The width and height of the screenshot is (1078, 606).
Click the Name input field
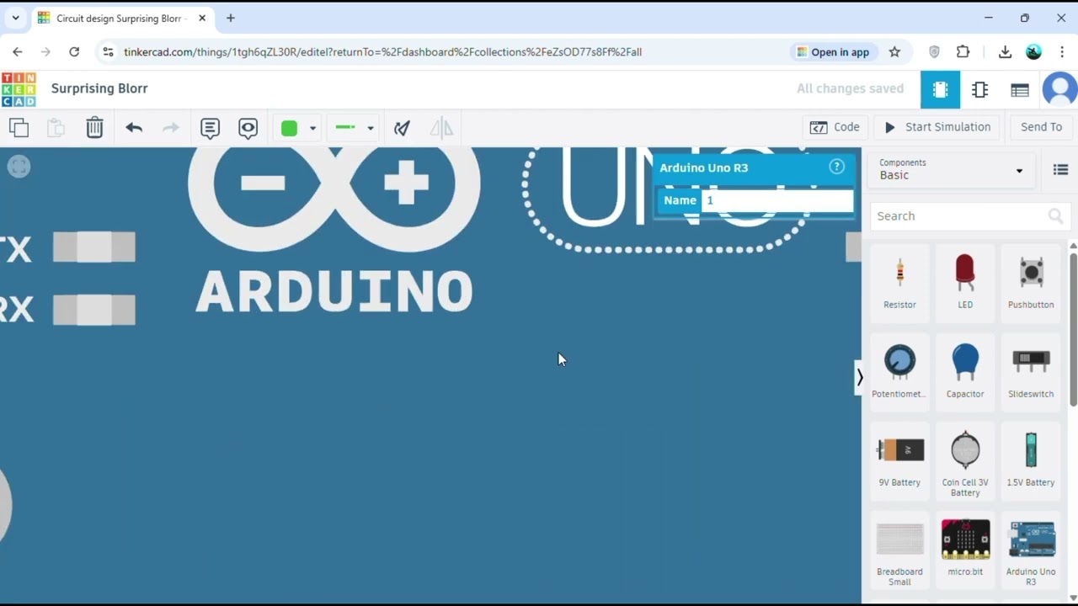point(777,200)
